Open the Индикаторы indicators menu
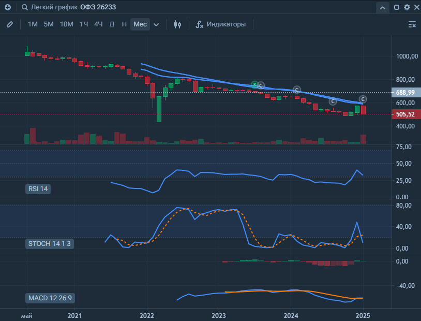421x321 pixels. tap(220, 24)
